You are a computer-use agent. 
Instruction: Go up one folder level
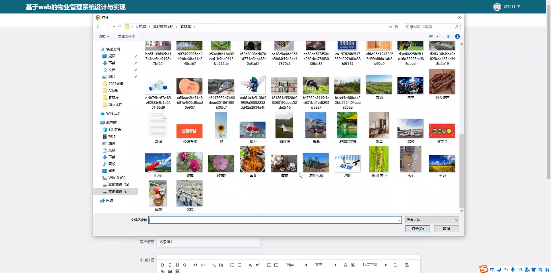(120, 27)
